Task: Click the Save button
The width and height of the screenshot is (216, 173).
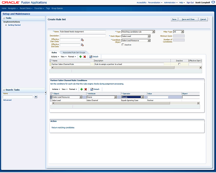Action: [174, 19]
